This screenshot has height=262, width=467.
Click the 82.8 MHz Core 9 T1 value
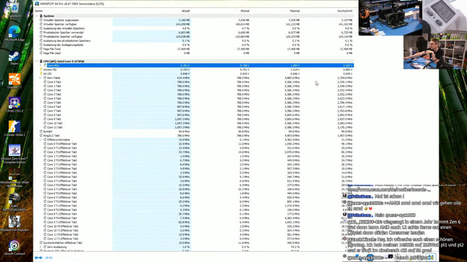pos(184,222)
